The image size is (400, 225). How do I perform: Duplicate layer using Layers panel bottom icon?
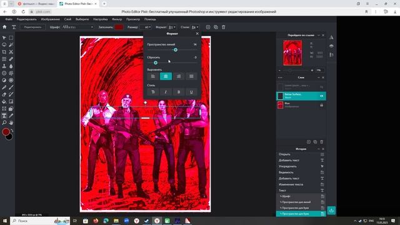tap(315, 142)
